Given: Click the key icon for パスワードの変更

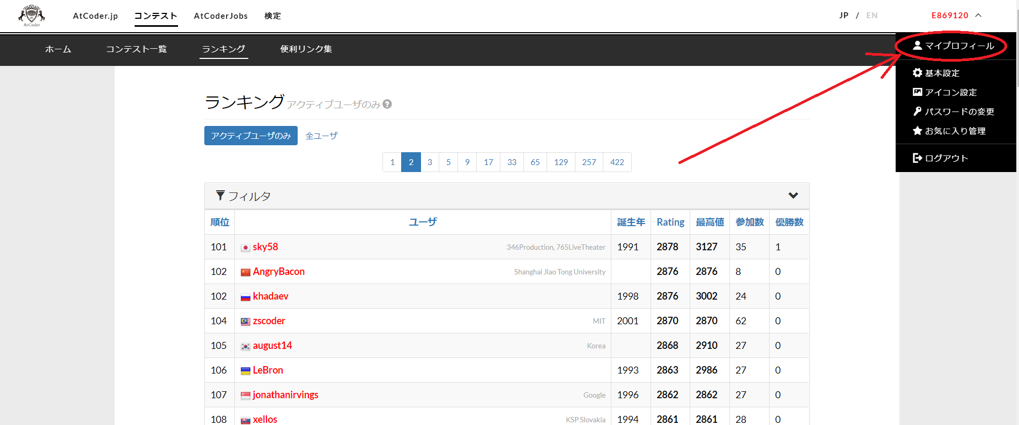Looking at the screenshot, I should click(x=918, y=111).
